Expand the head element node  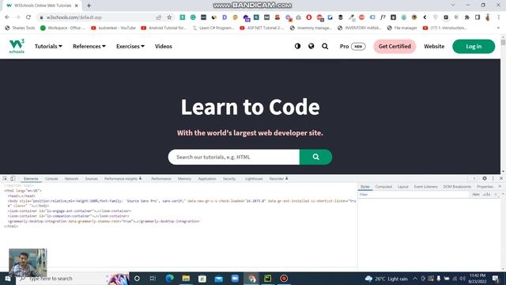(x=21, y=196)
